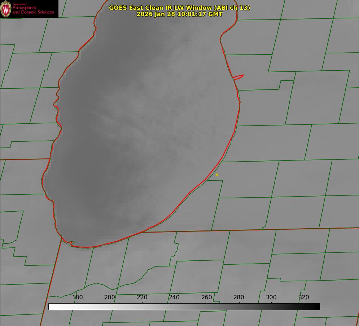Click the 'GOES East Clean IR LW Window (ABI ch 13)' title
Image resolution: width=359 pixels, height=326 pixels.
click(179, 8)
